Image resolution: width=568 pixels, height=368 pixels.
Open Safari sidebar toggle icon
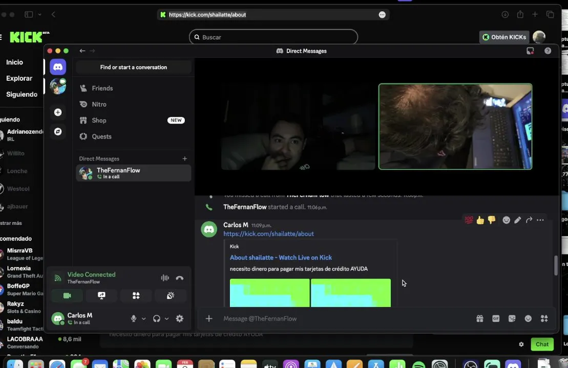tap(29, 14)
